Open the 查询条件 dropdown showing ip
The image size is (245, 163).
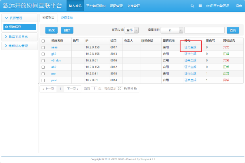click(x=172, y=30)
